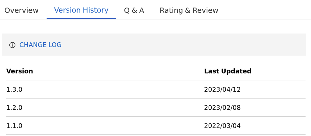
Task: Click the Version column header
Action: (x=20, y=71)
